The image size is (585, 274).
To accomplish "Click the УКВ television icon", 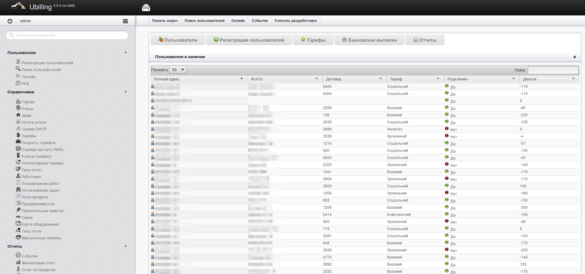I will click(x=18, y=83).
